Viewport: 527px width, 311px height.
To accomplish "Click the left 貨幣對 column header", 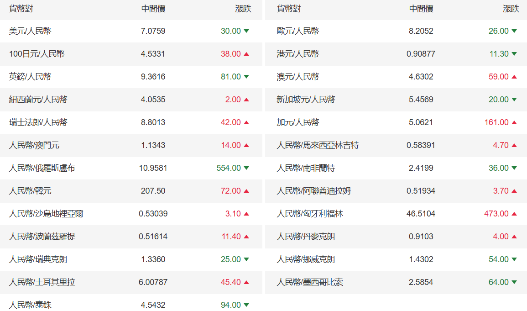I will (21, 9).
